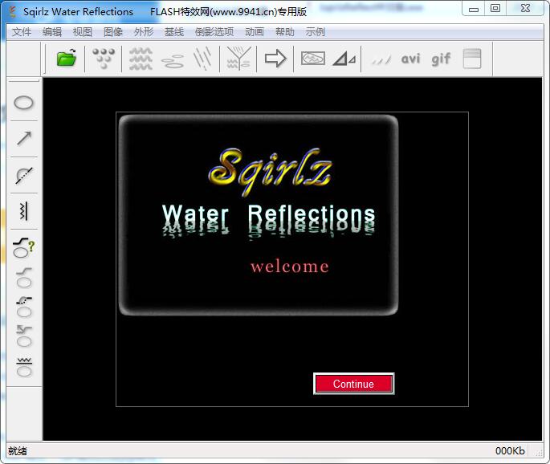Click greyed curve-over-ellipse icon below question mark
550x464 pixels.
coord(24,278)
